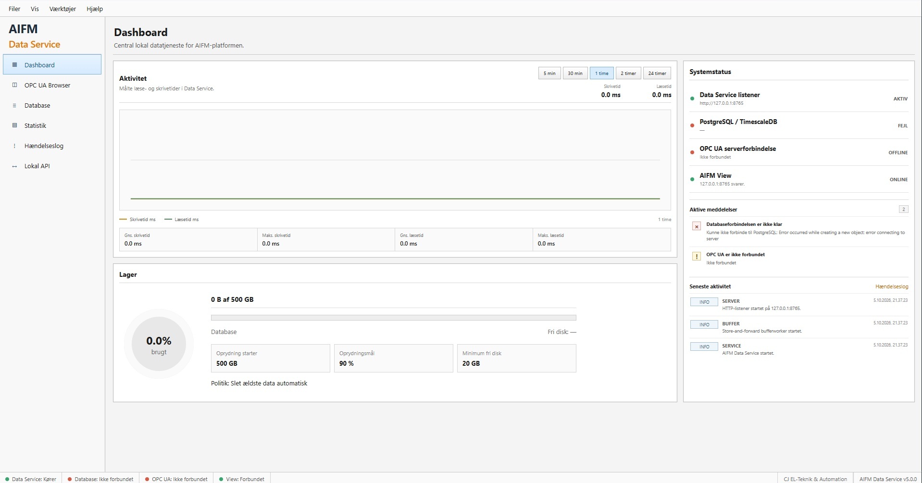The width and height of the screenshot is (922, 483).
Task: Click the red dot beside OPC UA serverforbindelse
Action: click(x=692, y=152)
